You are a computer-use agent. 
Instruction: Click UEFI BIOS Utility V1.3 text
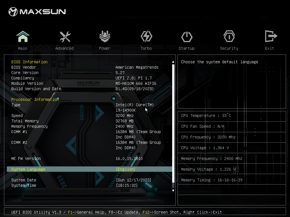pos(36,212)
